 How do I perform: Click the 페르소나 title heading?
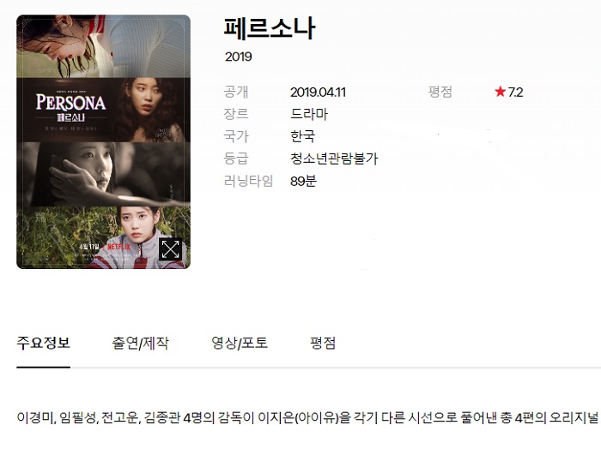click(270, 28)
